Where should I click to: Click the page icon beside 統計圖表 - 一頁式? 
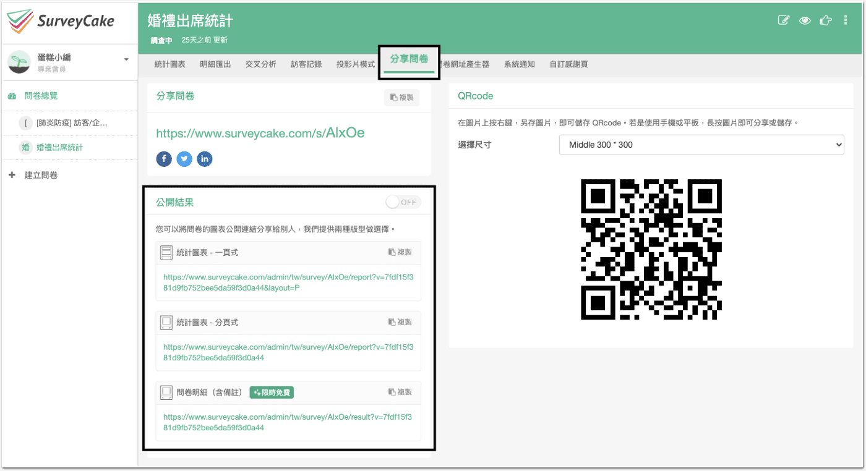(x=166, y=252)
